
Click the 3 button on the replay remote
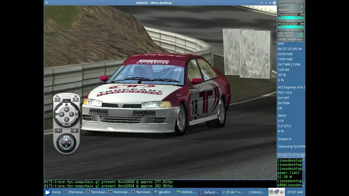pos(74,130)
